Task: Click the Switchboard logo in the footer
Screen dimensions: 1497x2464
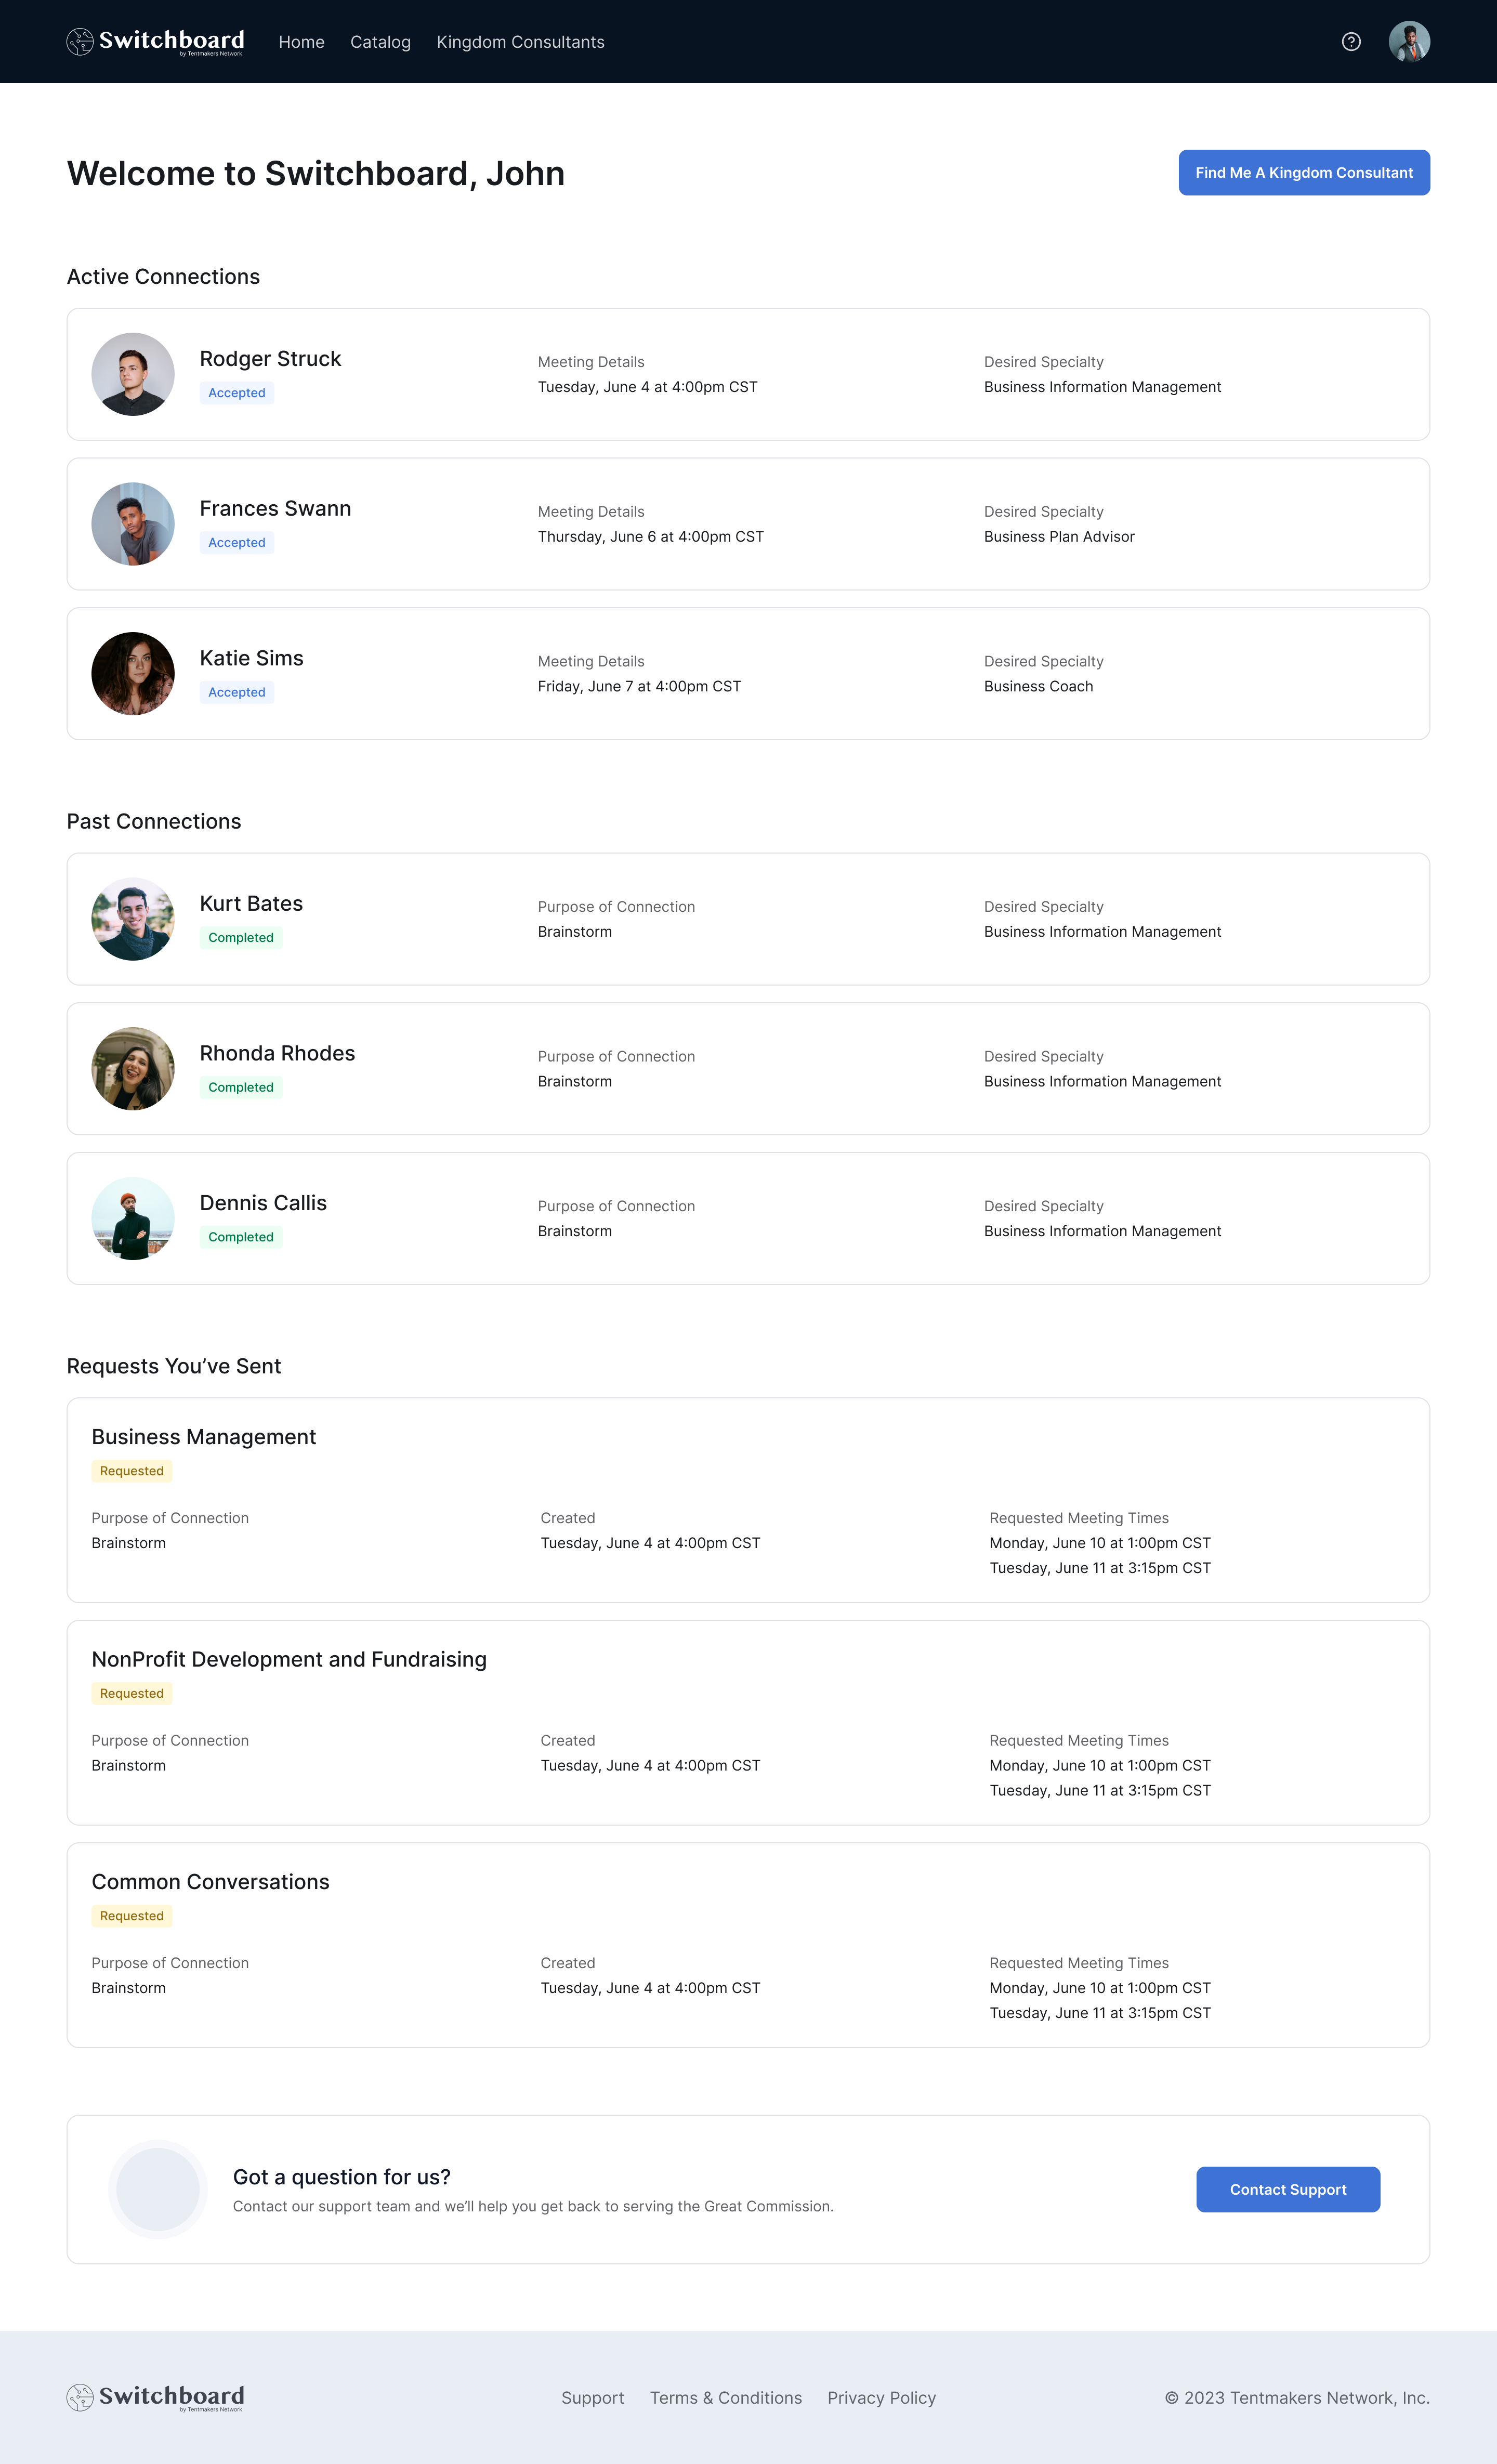Action: point(155,2398)
